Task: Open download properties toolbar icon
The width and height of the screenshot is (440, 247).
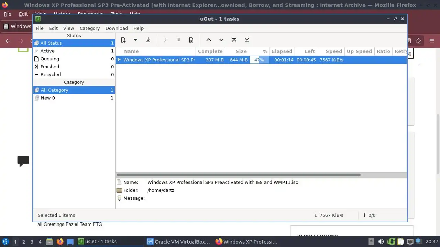Action: [x=191, y=40]
